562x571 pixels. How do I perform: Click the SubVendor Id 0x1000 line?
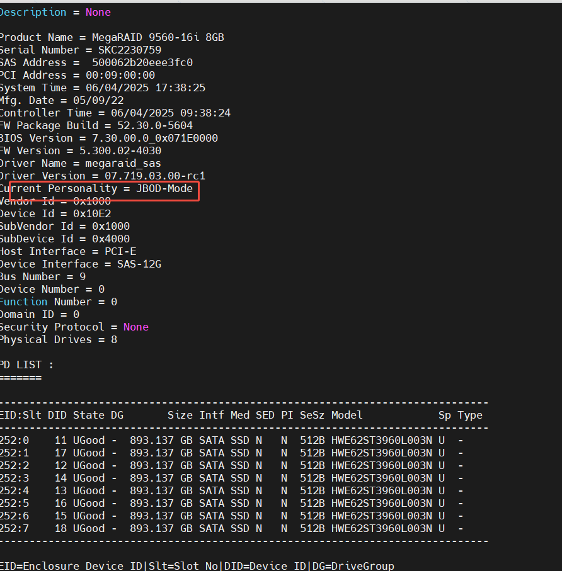[x=65, y=227]
